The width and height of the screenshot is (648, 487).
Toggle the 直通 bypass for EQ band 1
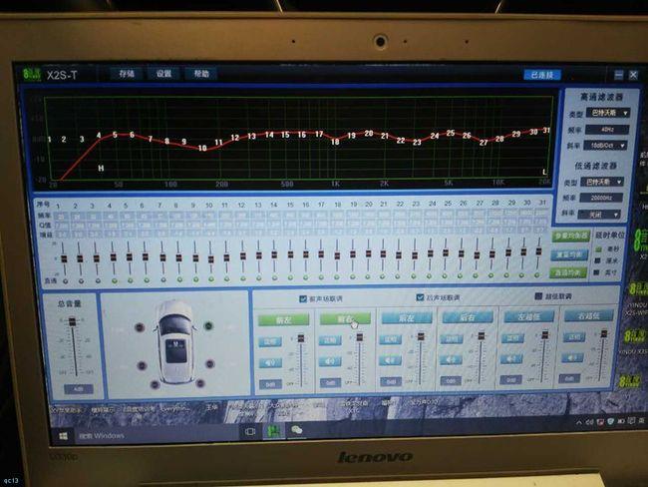(x=65, y=281)
